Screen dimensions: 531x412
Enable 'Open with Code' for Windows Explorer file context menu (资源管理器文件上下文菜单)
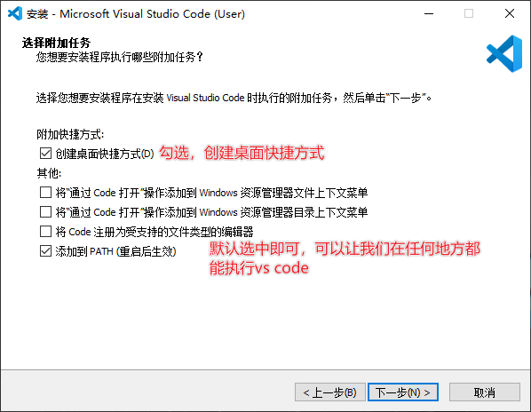45,193
